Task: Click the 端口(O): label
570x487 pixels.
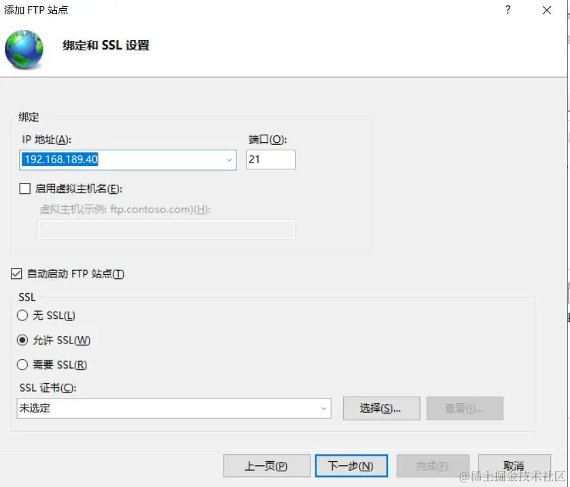Action: [268, 139]
